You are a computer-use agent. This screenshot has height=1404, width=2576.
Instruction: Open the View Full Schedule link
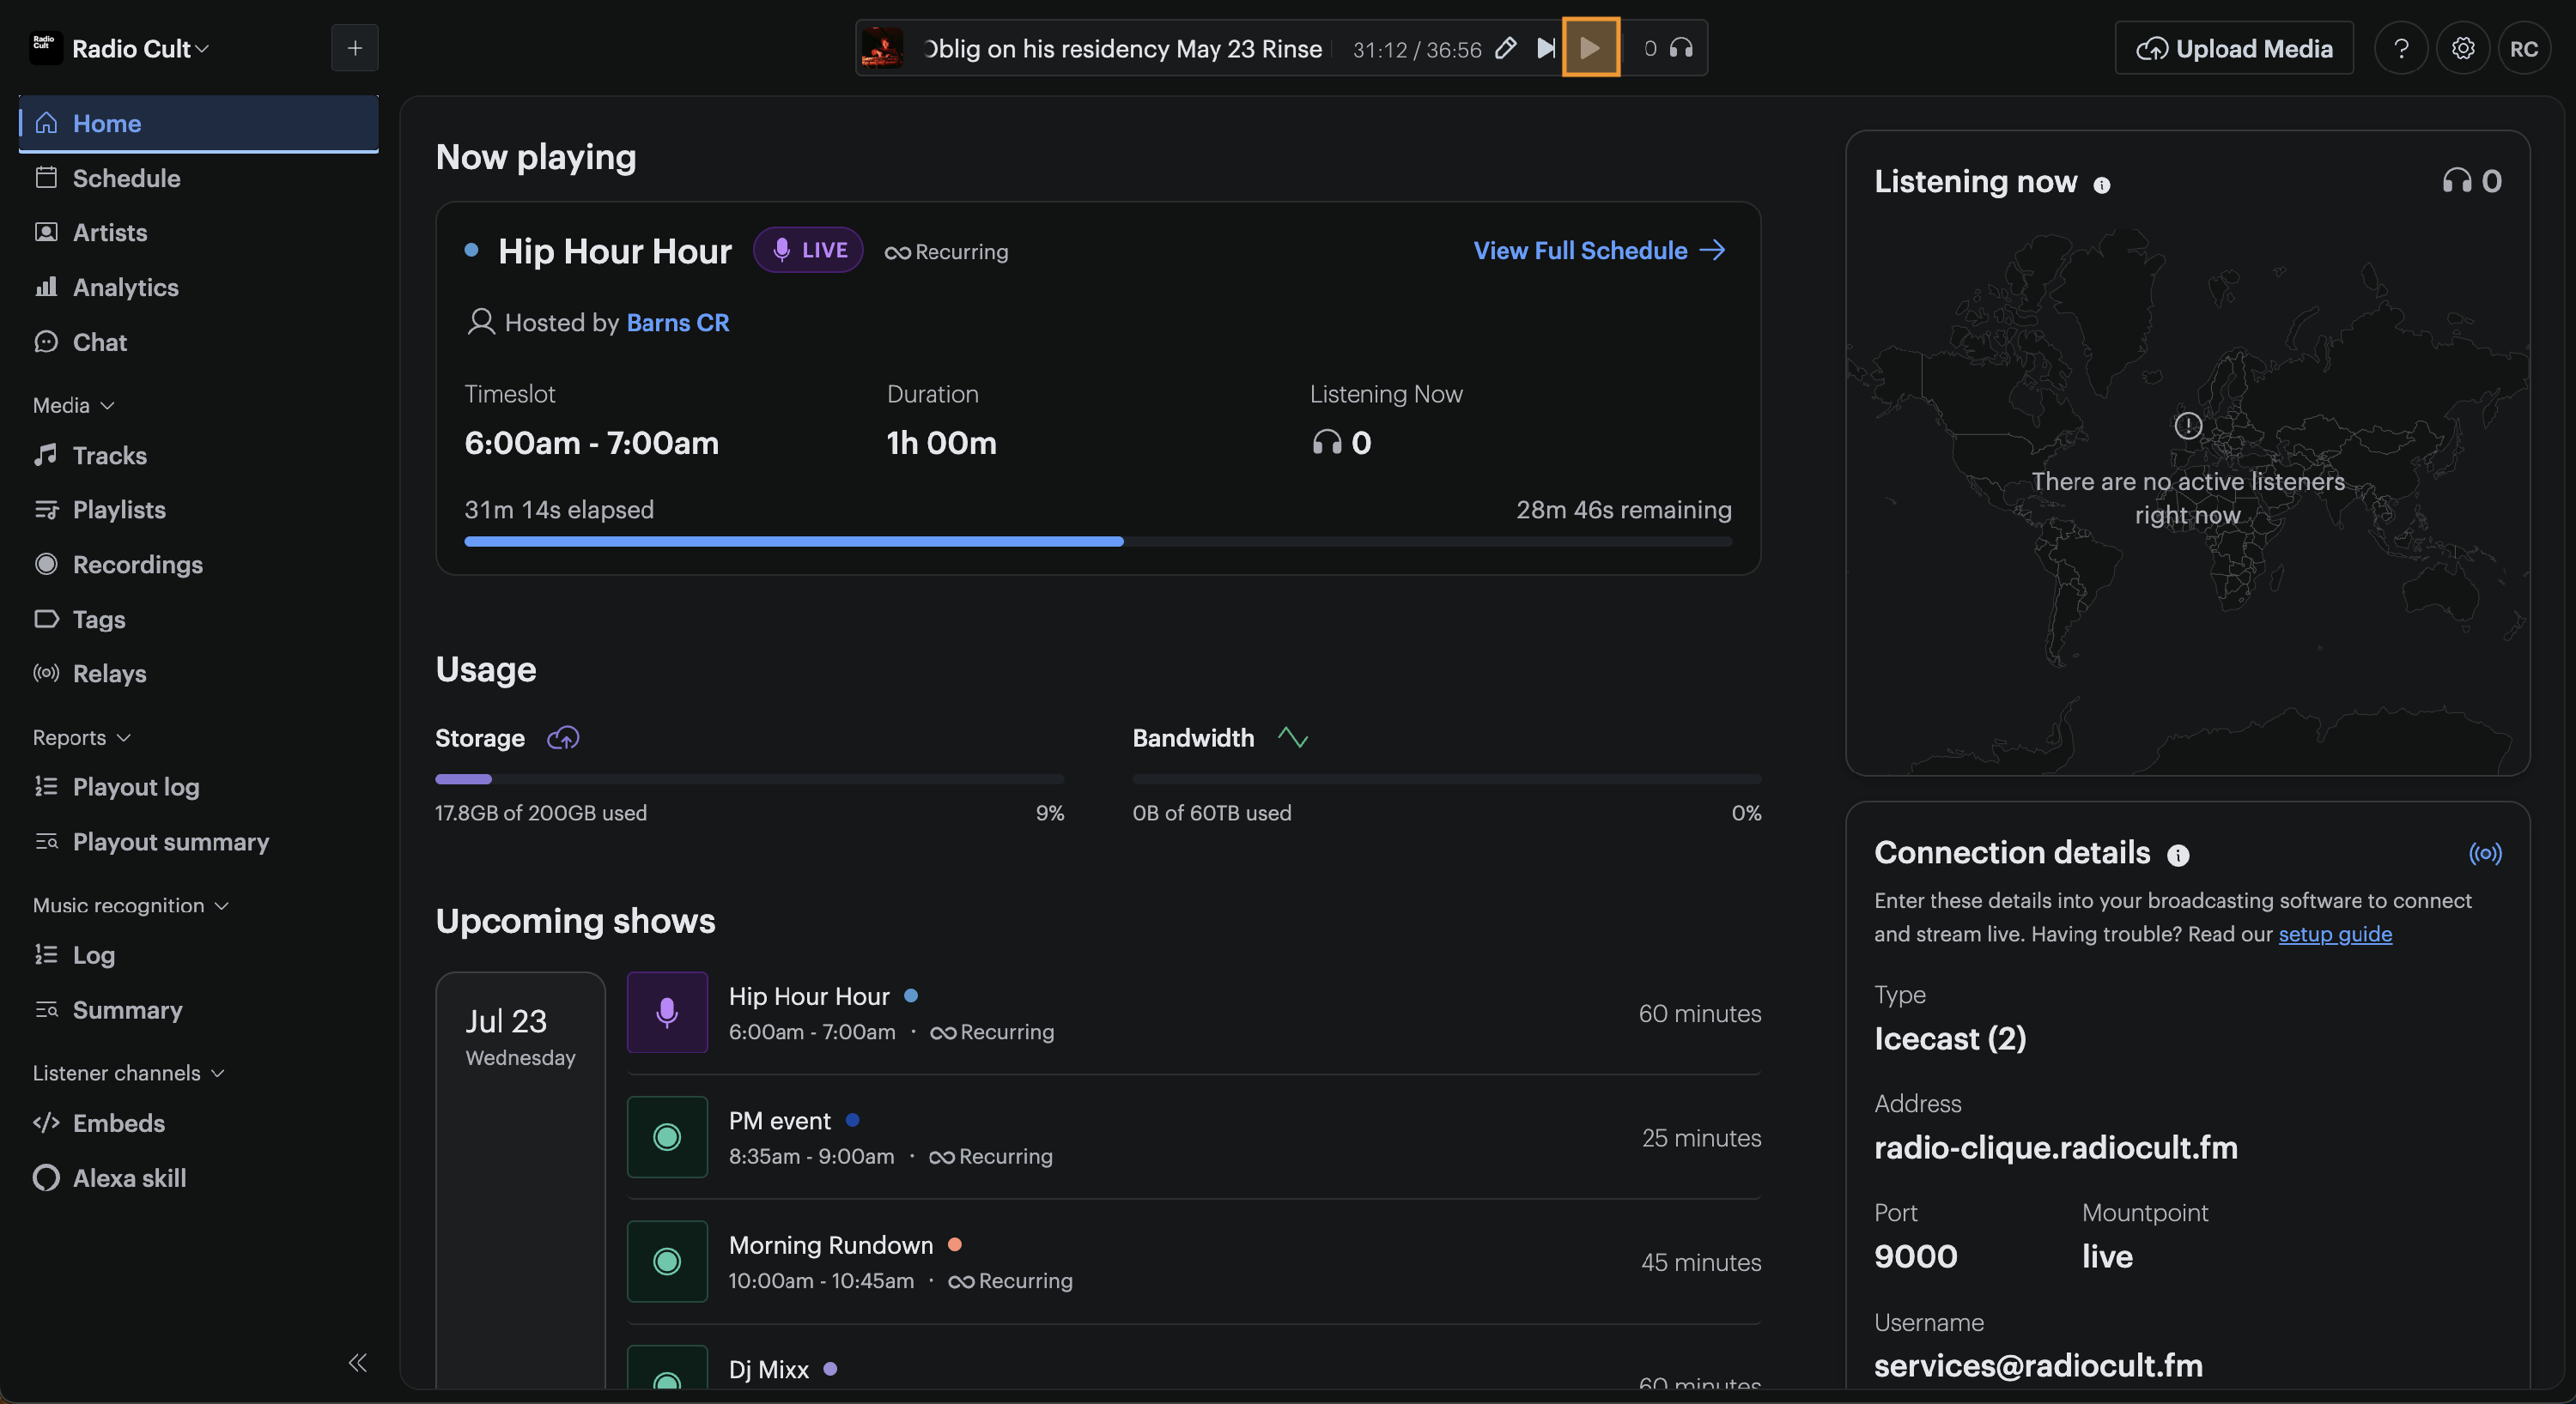[x=1599, y=250]
